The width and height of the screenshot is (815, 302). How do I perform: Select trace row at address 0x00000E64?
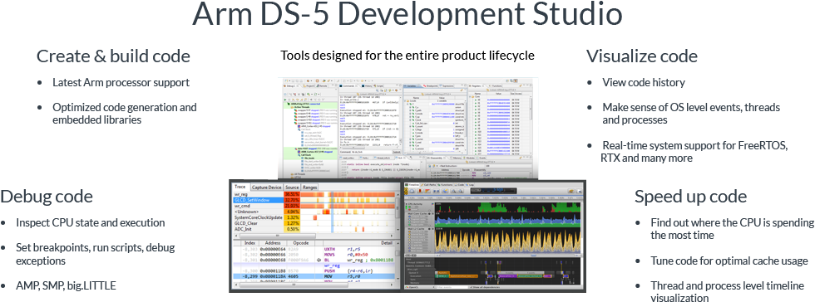[x=314, y=249]
